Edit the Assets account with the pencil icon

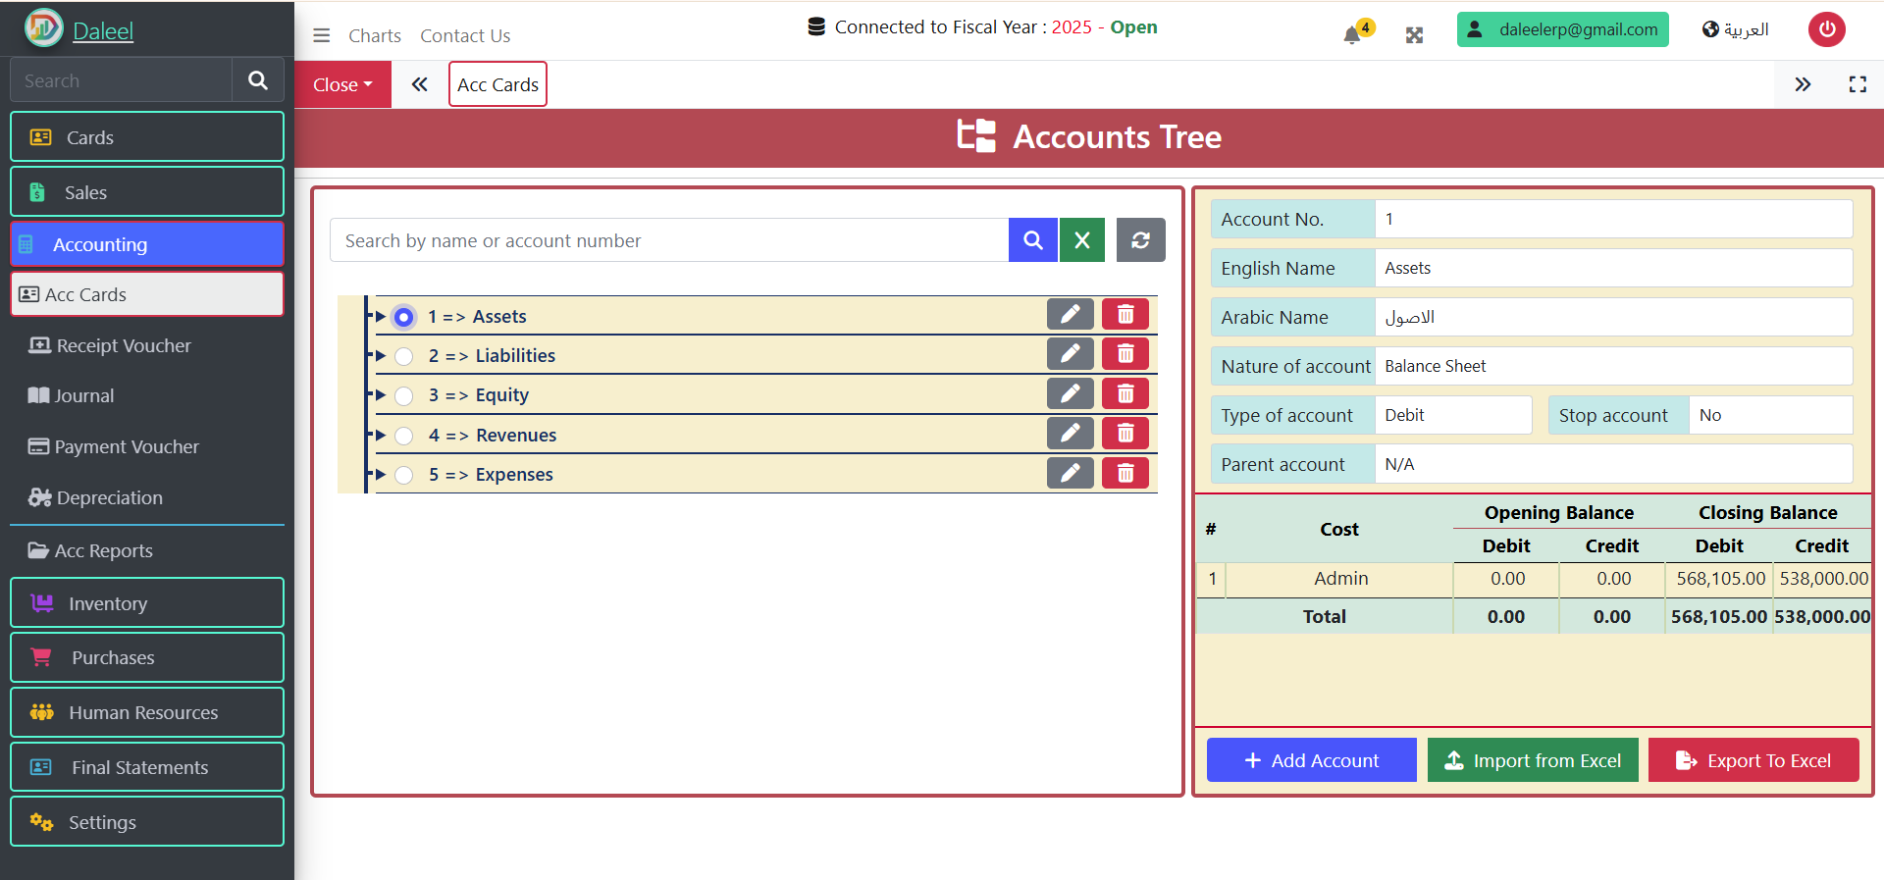[1071, 315]
